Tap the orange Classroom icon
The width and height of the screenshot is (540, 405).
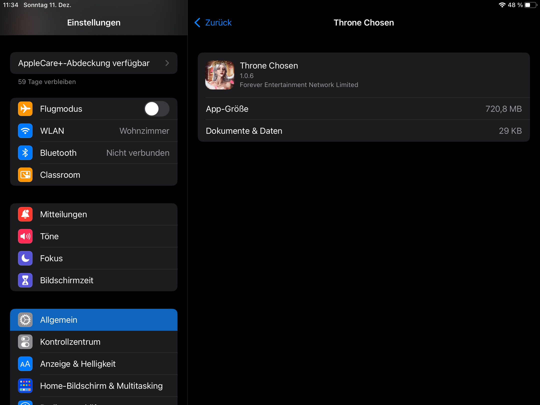(25, 175)
